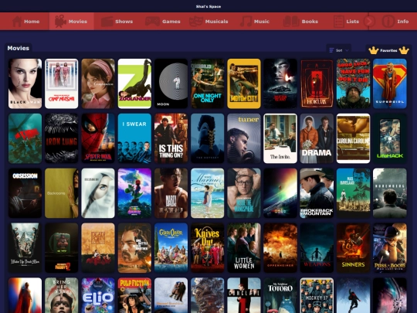The height and width of the screenshot is (313, 417).
Task: Click the clapperboard icon beside Shows
Action: (107, 22)
